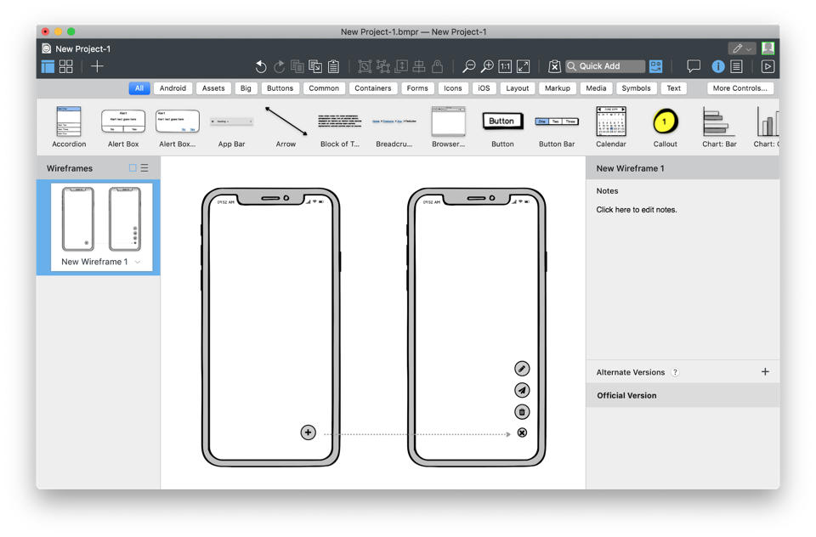This screenshot has height=537, width=816.
Task: Open Project Information with the blue info icon
Action: (718, 65)
